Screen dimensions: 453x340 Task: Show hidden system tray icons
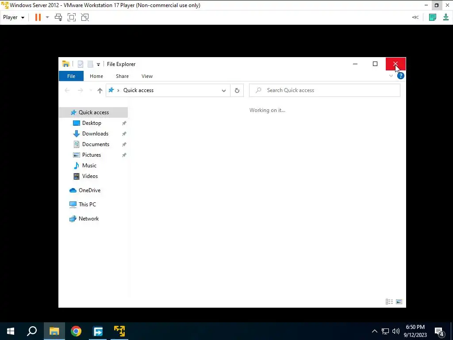374,331
